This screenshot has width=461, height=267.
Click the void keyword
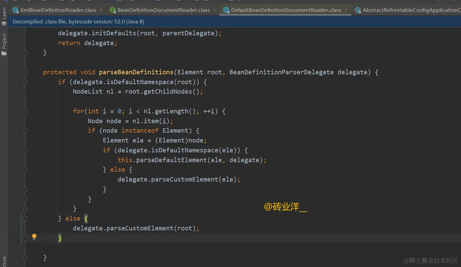tap(88, 72)
